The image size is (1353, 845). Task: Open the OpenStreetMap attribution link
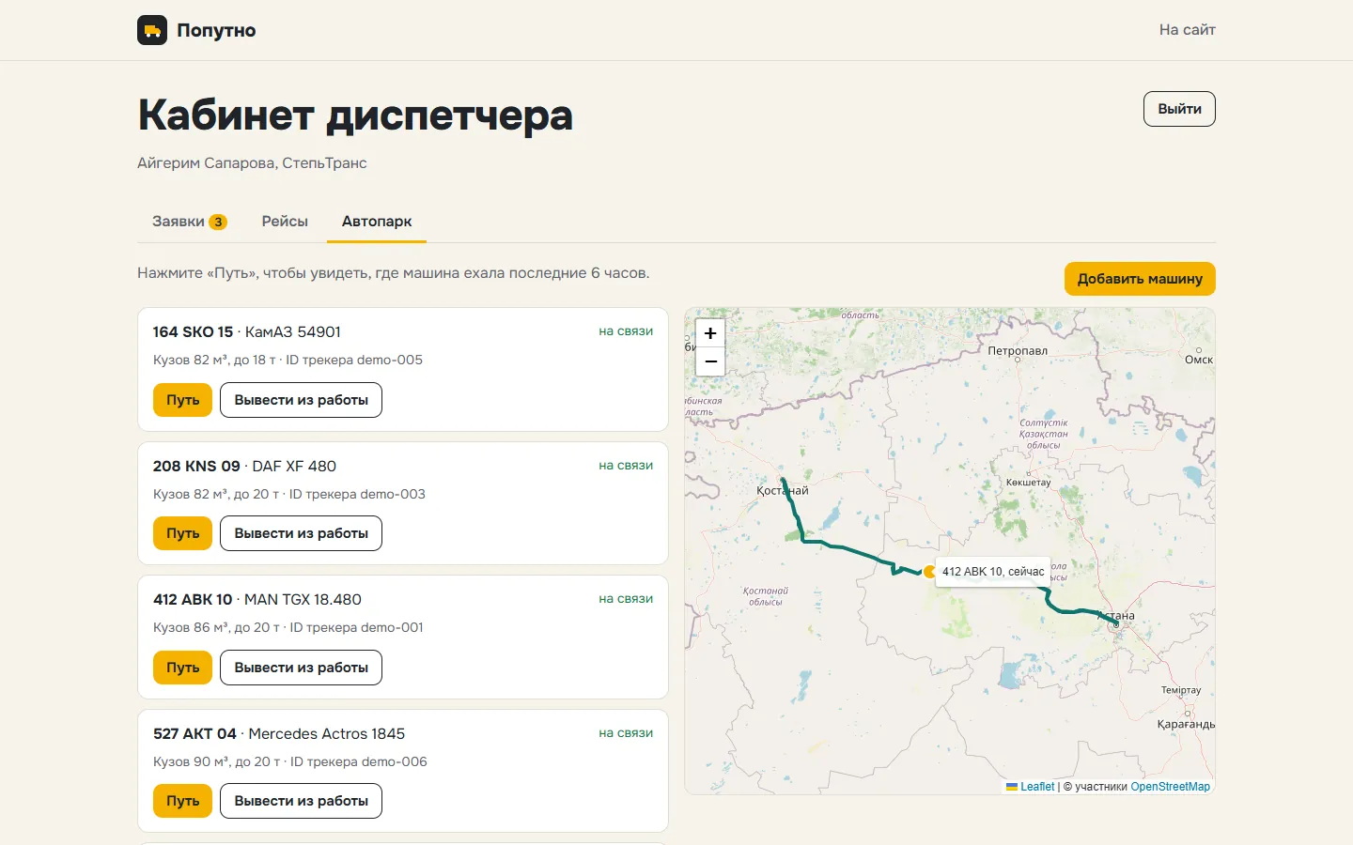[1170, 787]
